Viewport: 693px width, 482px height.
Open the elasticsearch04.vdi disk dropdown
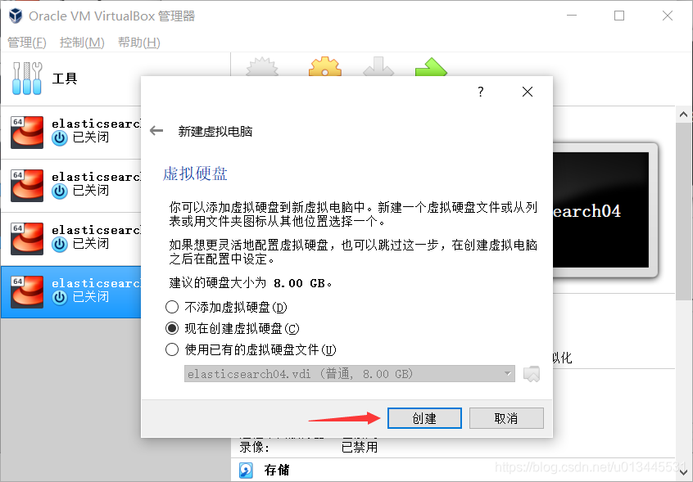click(350, 374)
